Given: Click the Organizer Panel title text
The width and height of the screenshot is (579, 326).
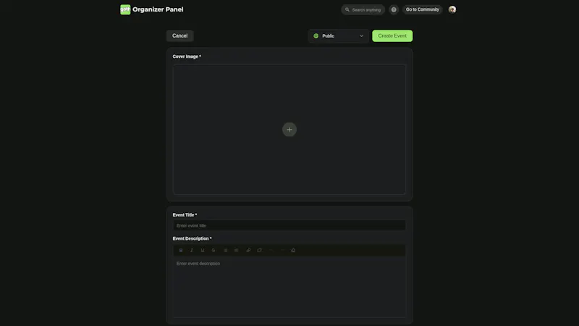Looking at the screenshot, I should coord(158,9).
